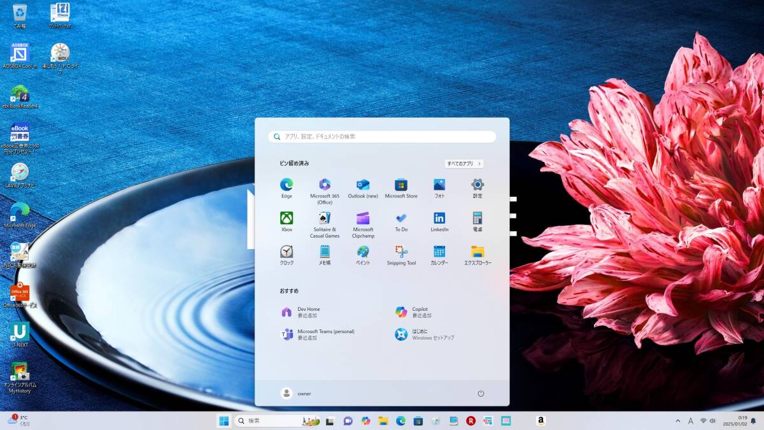Select the Microsoft Edge desktop shortcut
This screenshot has width=764, height=430.
20,215
